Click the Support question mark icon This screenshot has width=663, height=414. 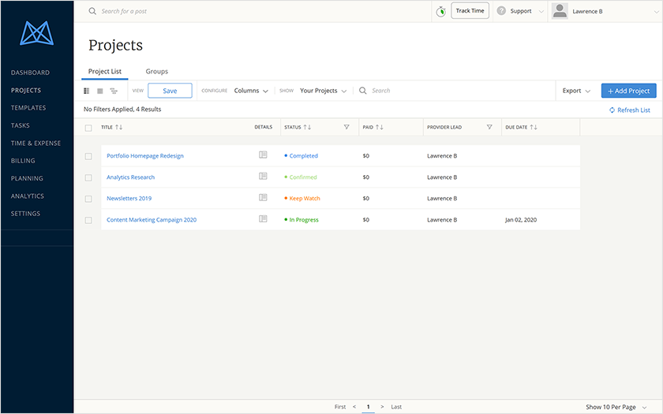click(501, 11)
